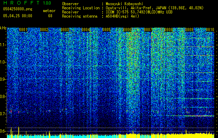Click the kHz axis unit label
This screenshot has height=138, width=218.
coord(3,28)
